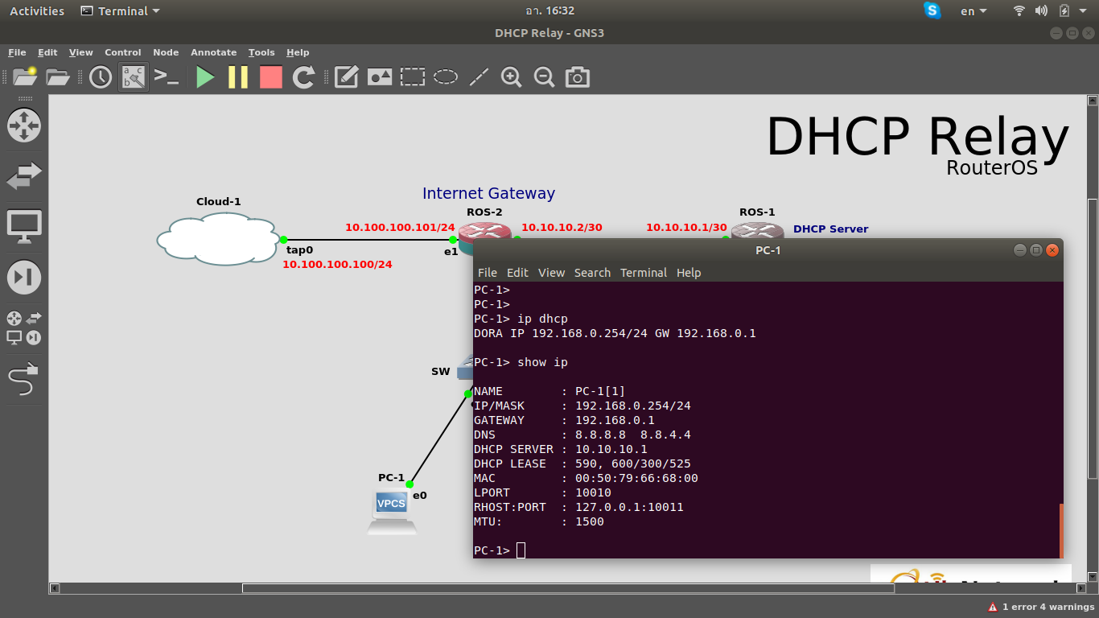This screenshot has width=1099, height=618.
Task: Click the 10.100.100.100/24 address label
Action: [337, 264]
